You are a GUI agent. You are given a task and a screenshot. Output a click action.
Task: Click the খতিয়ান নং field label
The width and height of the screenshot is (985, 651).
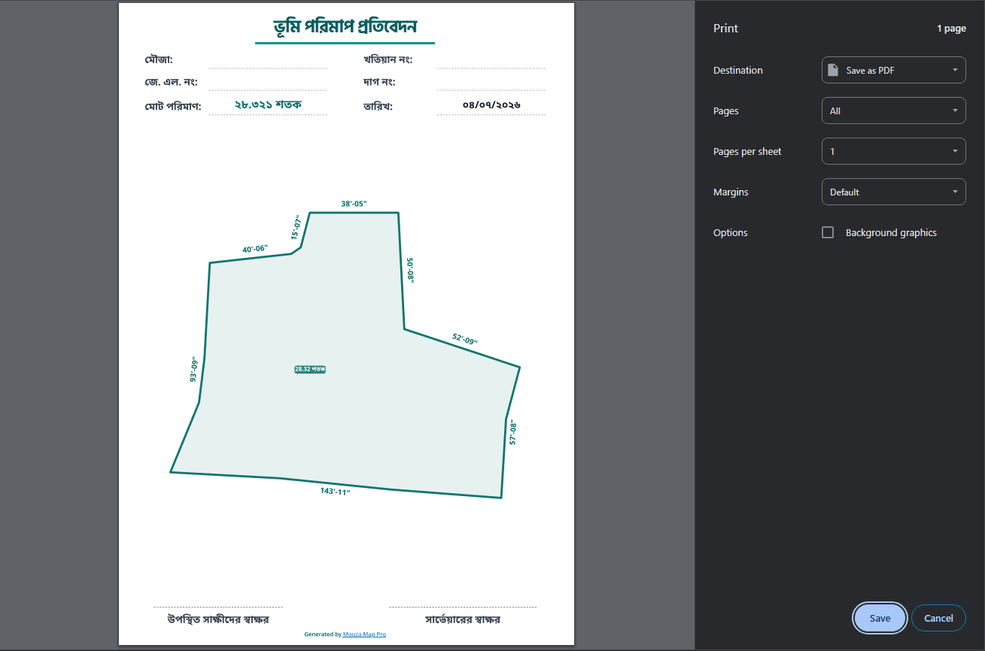pos(388,60)
